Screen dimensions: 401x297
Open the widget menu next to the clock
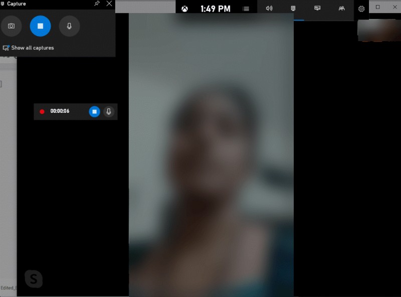(x=245, y=8)
